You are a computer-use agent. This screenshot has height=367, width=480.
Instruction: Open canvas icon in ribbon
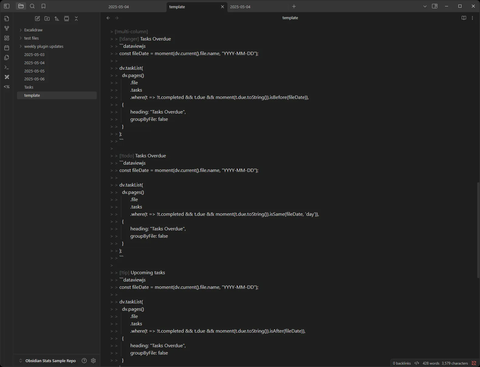(x=7, y=38)
